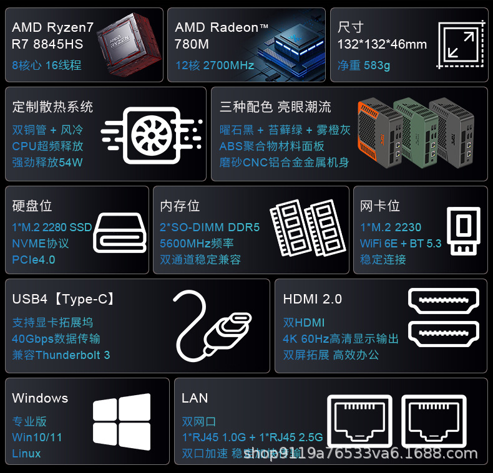Screen dimensions: 493x473
Task: Click the USB Type-C cable icon
Action: tap(213, 326)
